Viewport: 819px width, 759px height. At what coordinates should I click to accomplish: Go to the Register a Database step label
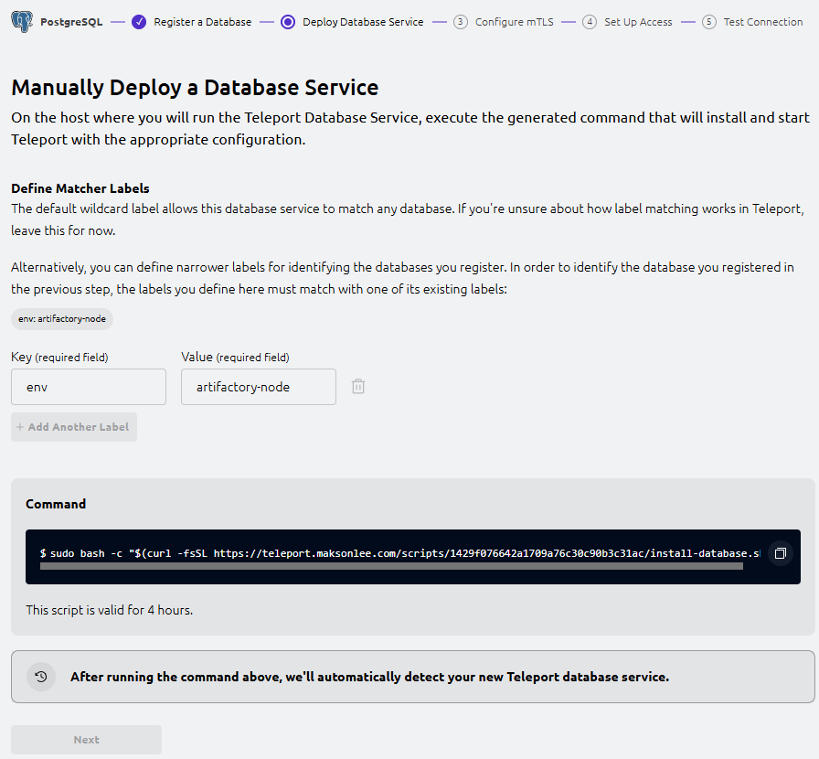tap(202, 22)
